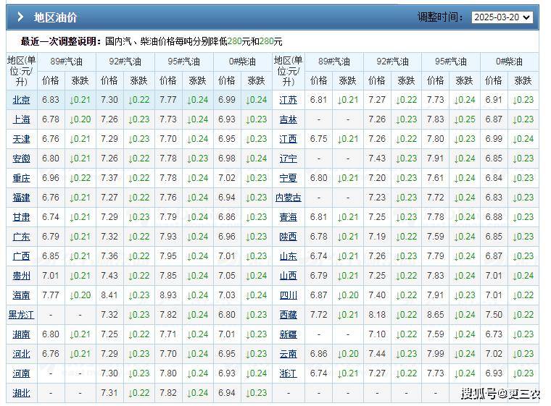This screenshot has width=551, height=406.
Task: Open the 调整时间 date dropdown 2025-03-20
Action: 502,17
